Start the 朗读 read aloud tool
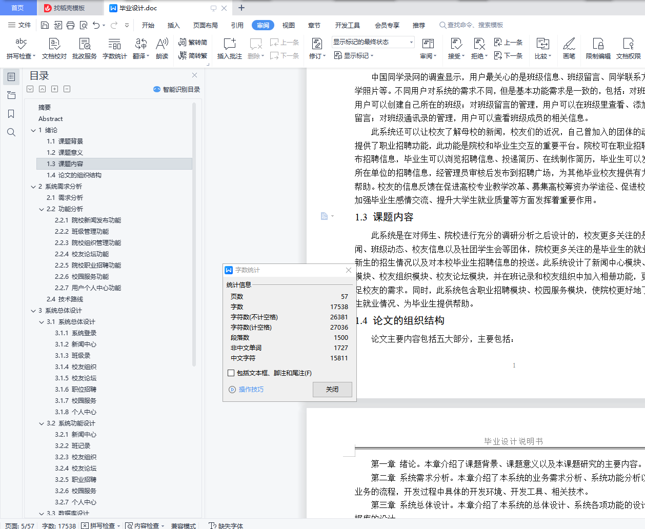Image resolution: width=645 pixels, height=529 pixels. (162, 49)
